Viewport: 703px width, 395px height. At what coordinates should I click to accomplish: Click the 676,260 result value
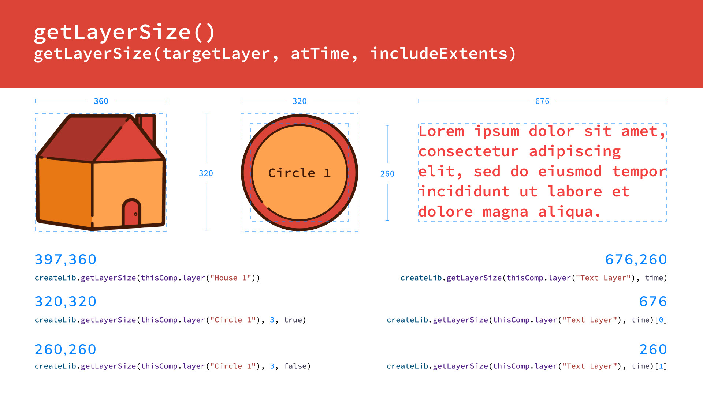click(x=636, y=260)
